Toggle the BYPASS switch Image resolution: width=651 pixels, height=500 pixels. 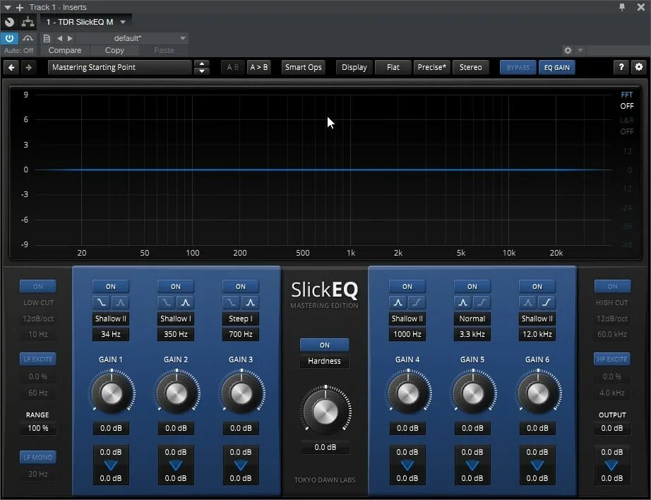coord(518,67)
